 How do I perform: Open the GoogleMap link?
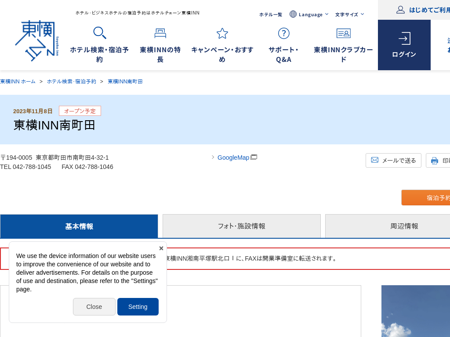pos(233,158)
